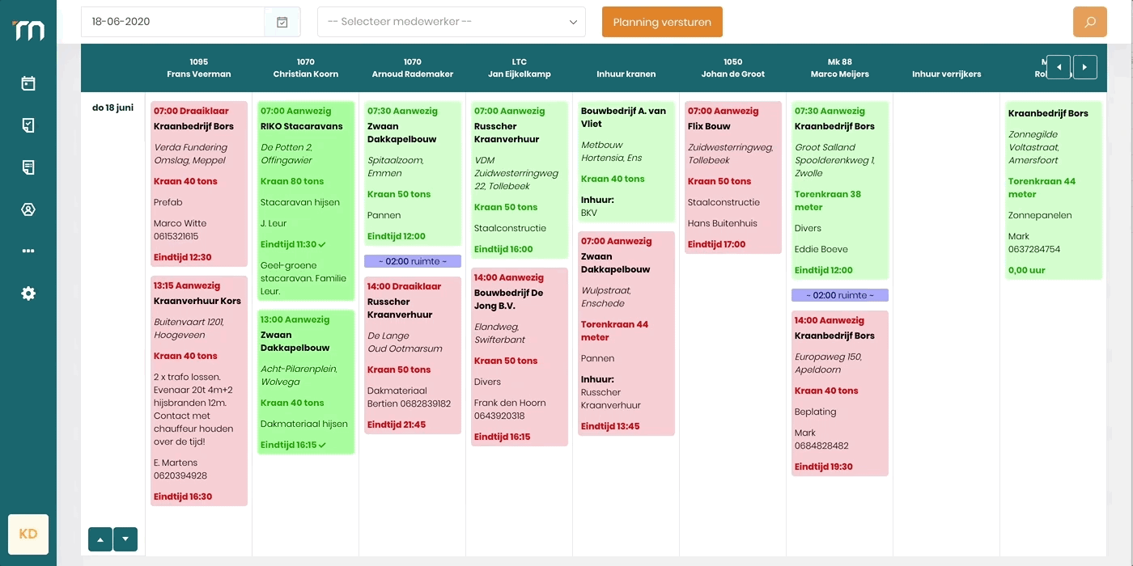The height and width of the screenshot is (566, 1133).
Task: Open the 07:30 Zwaan Dakkapelbouw Emmen card
Action: point(413,173)
